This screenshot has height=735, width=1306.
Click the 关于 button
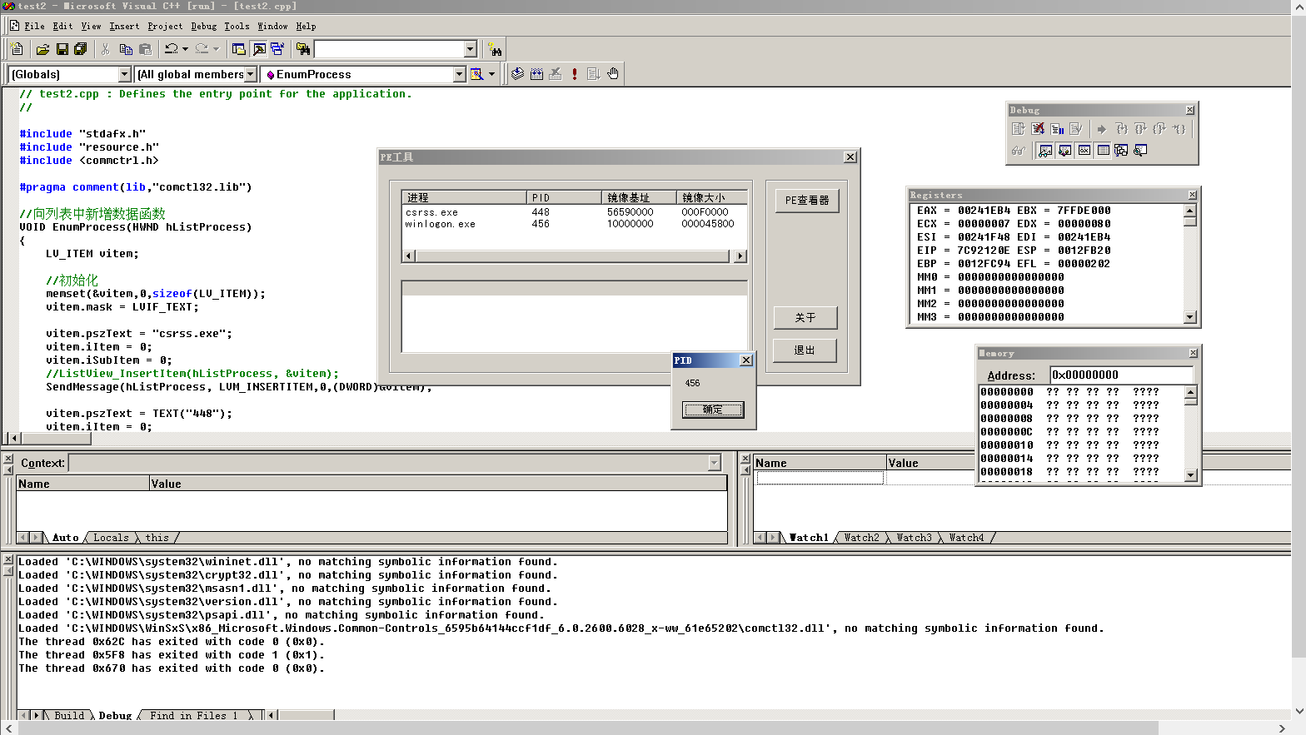805,318
